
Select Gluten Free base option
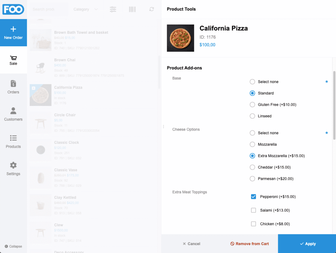pyautogui.click(x=252, y=105)
